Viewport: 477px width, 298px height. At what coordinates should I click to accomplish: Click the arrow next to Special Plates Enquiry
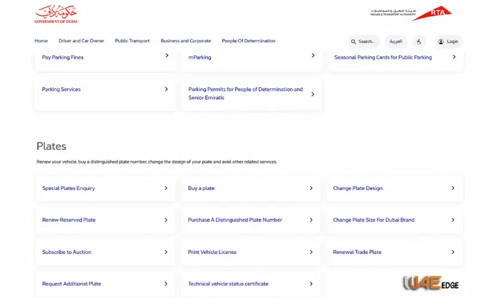[x=166, y=188]
